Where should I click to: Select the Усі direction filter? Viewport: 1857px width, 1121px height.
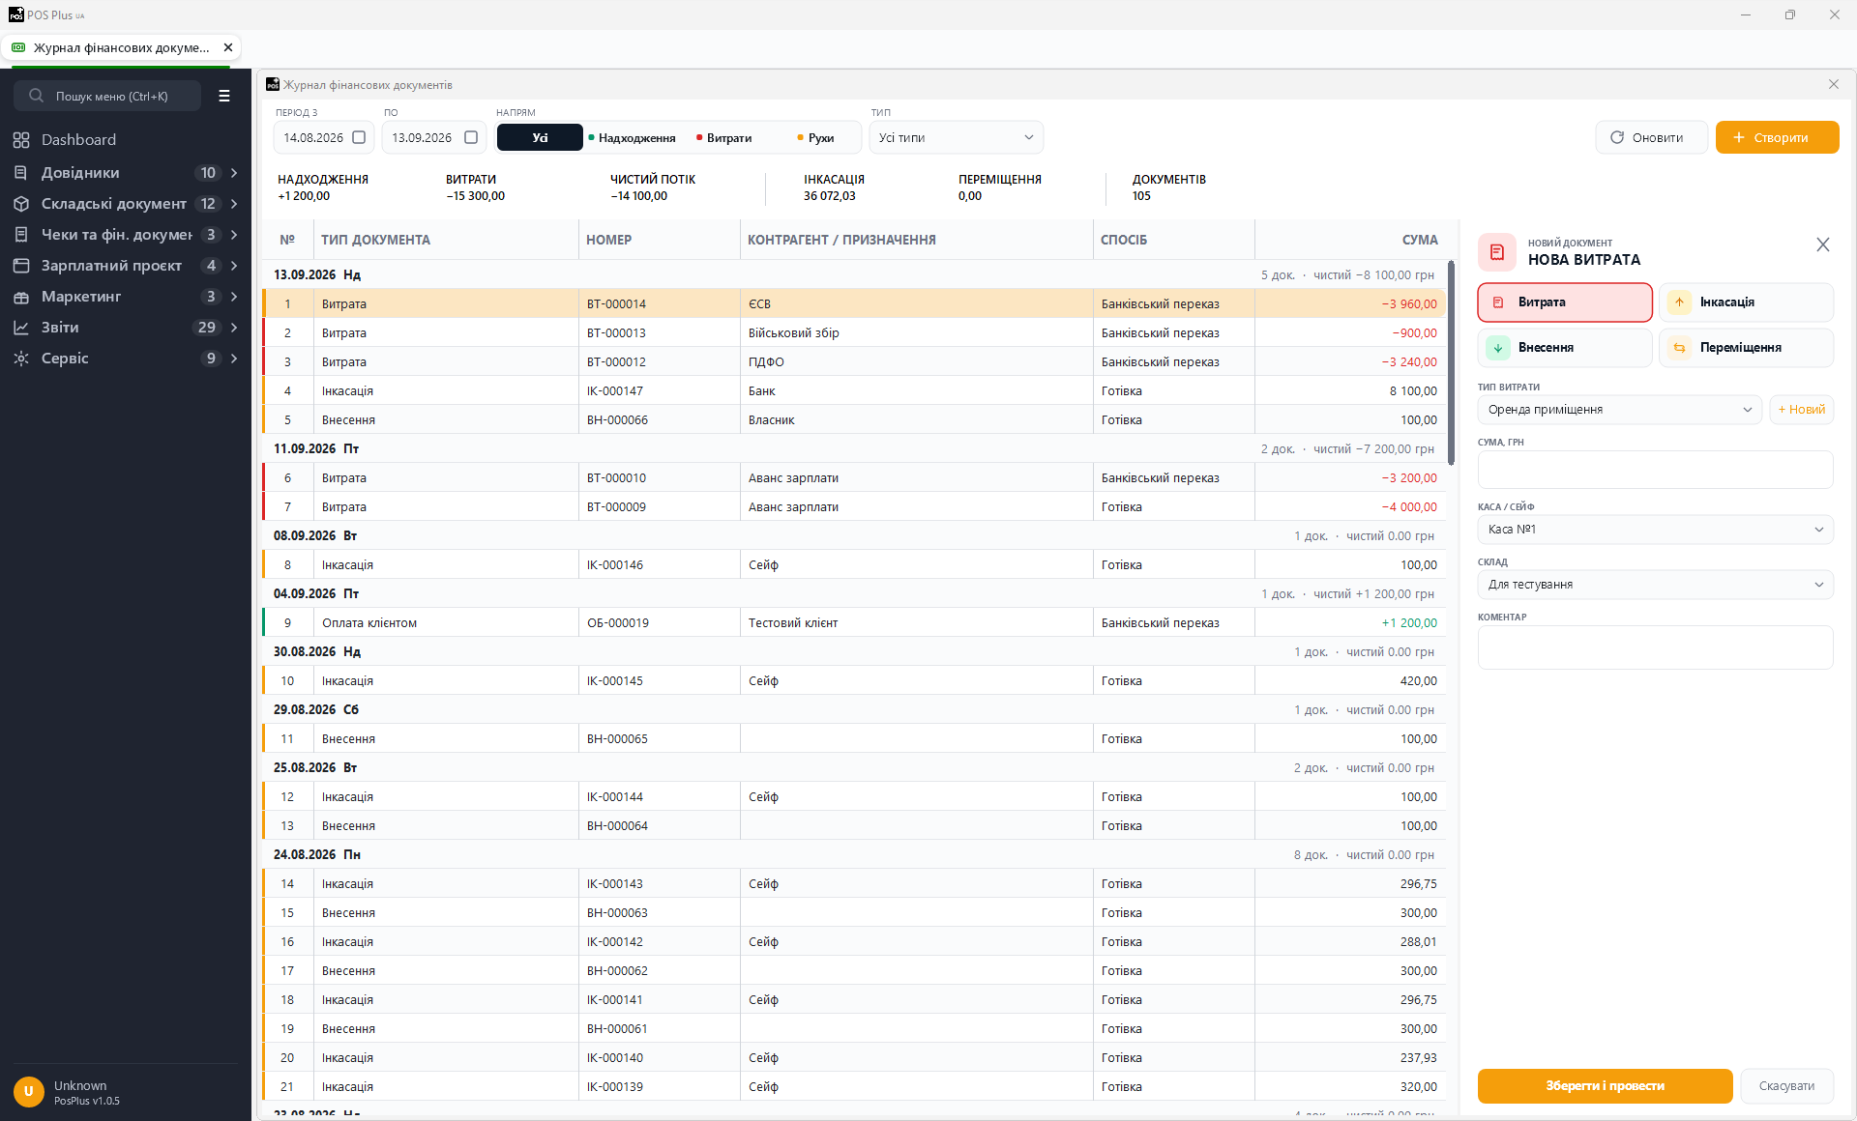540,137
